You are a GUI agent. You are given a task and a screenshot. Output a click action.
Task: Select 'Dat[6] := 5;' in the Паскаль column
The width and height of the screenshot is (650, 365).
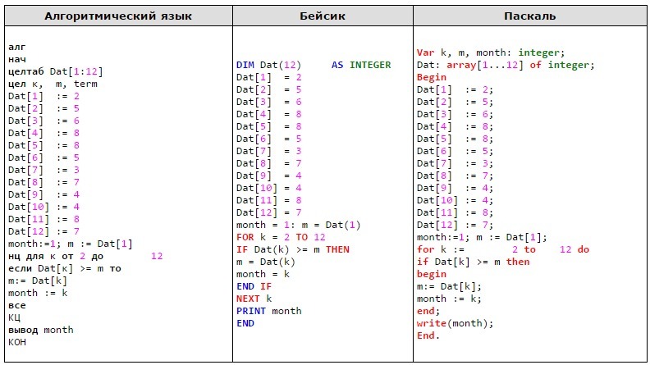coord(455,151)
